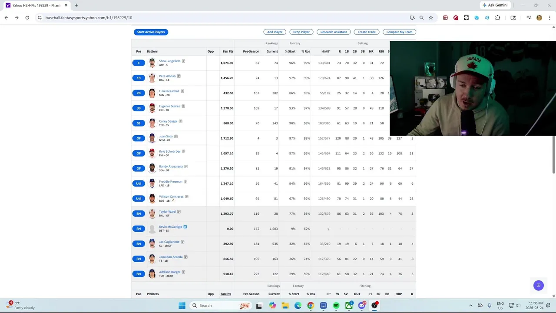Click the Drop Player button
556x313 pixels.
pos(301,32)
